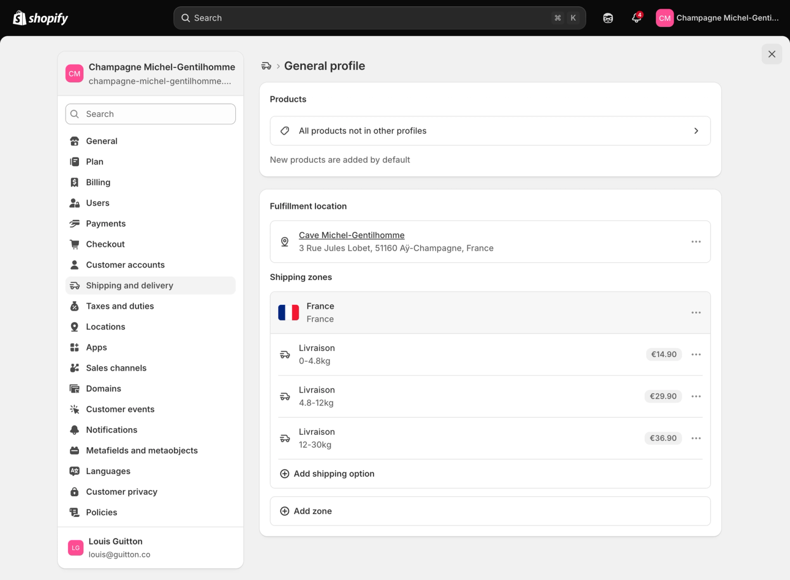790x580 pixels.
Task: Focus the settings sidebar Search field
Action: [x=151, y=114]
